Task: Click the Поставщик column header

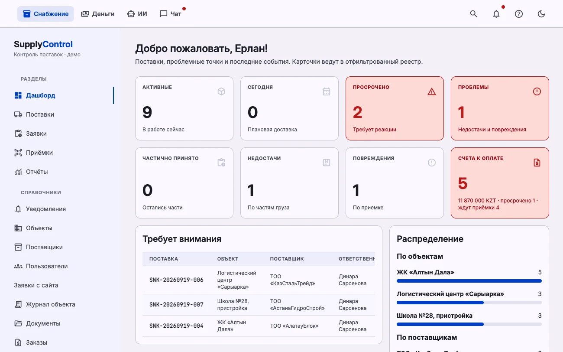Action: [x=287, y=259]
